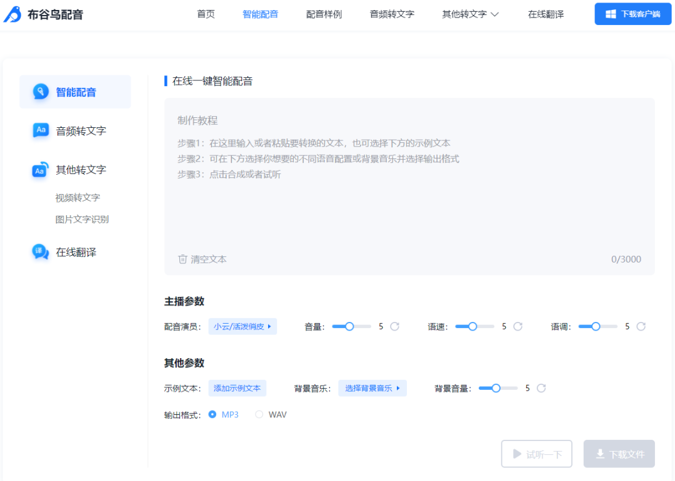Click the 0/3000 character counter

626,259
